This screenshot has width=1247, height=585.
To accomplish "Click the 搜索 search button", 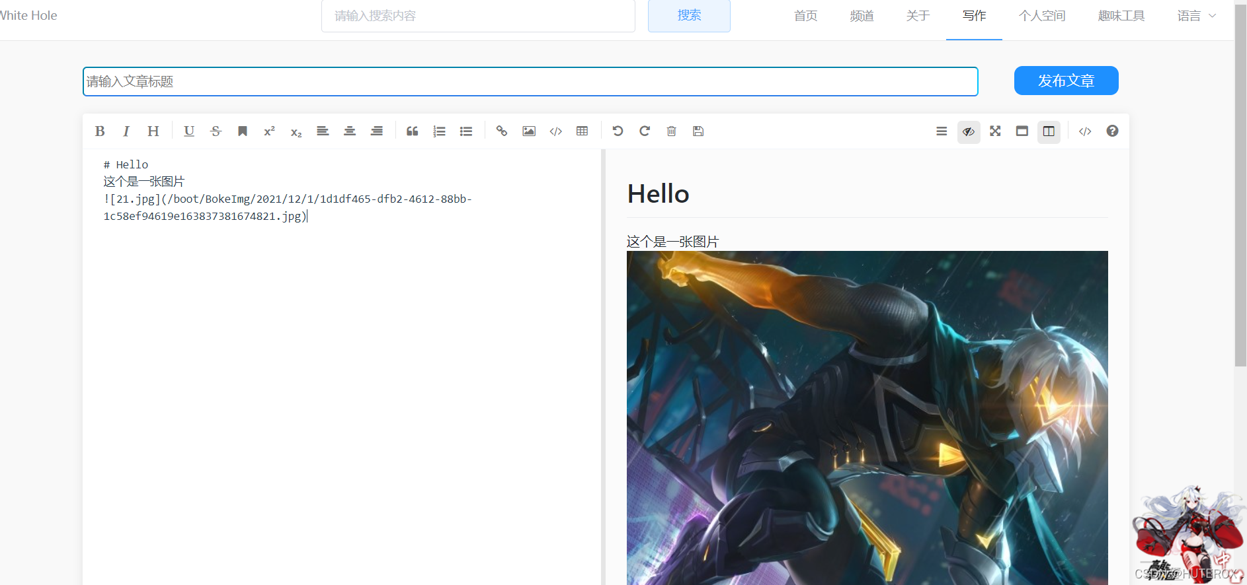I will click(689, 16).
